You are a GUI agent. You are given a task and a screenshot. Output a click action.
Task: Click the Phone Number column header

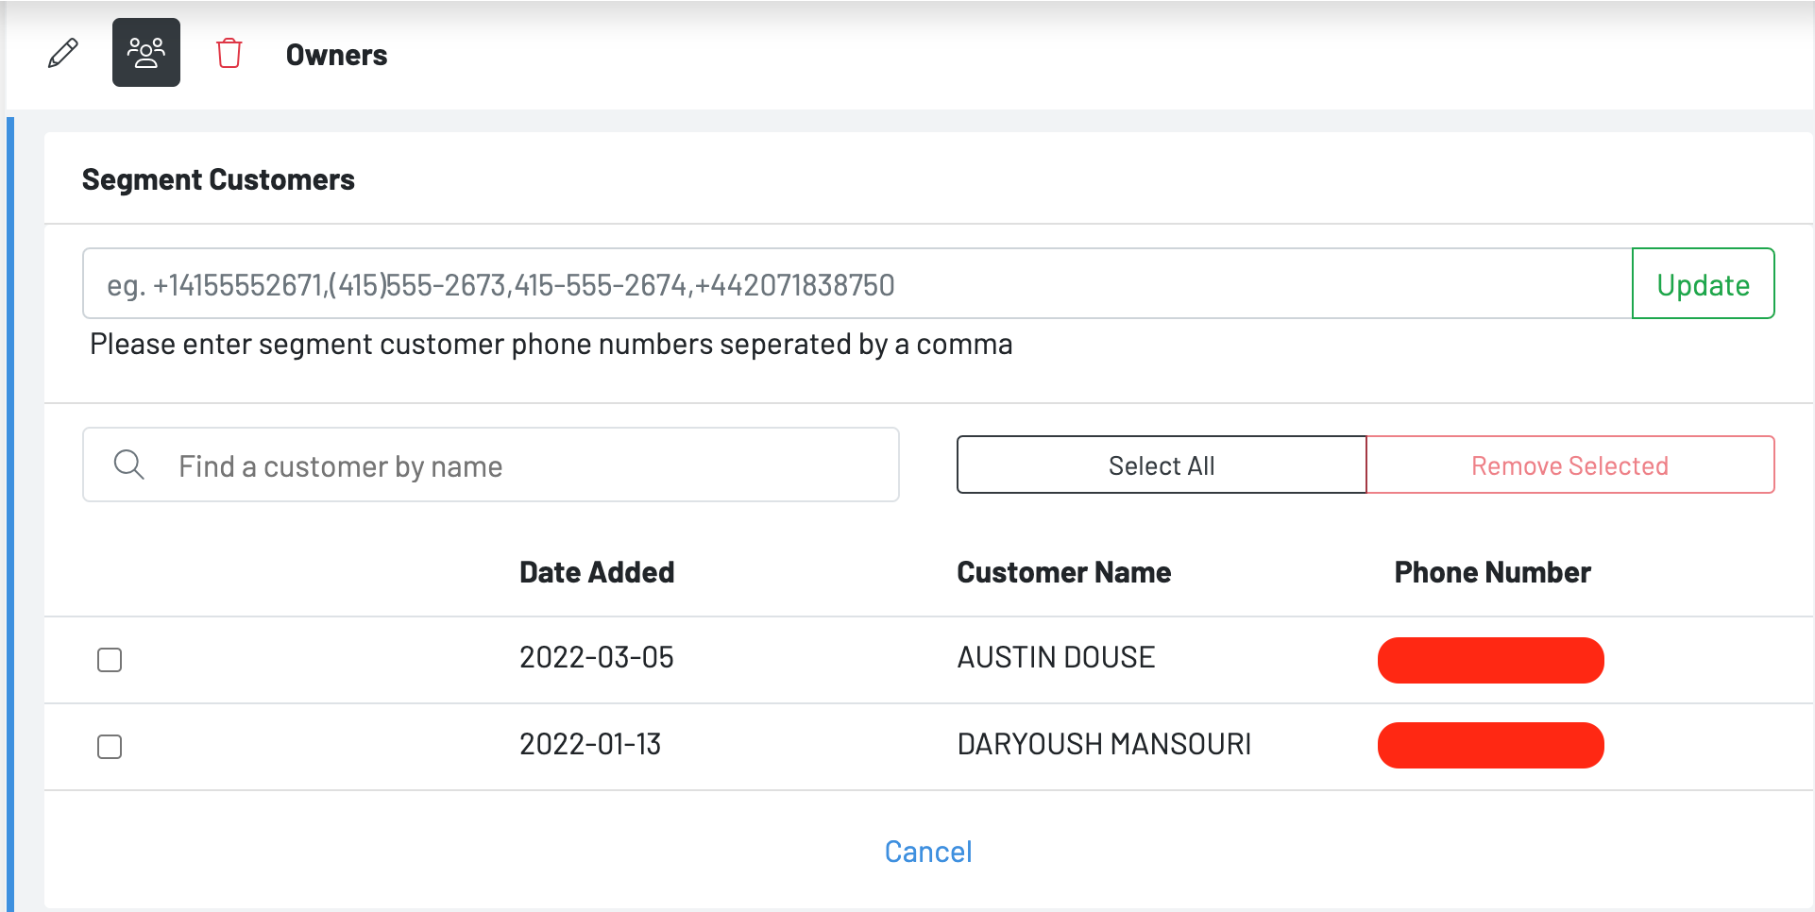click(x=1492, y=572)
